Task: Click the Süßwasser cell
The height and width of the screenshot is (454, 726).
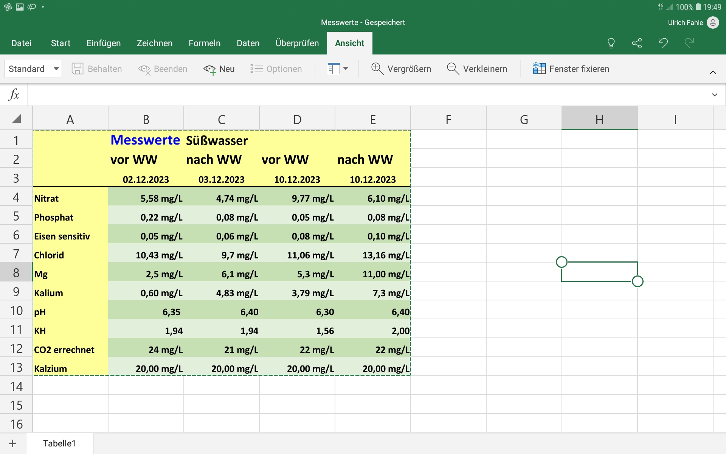Action: 222,140
